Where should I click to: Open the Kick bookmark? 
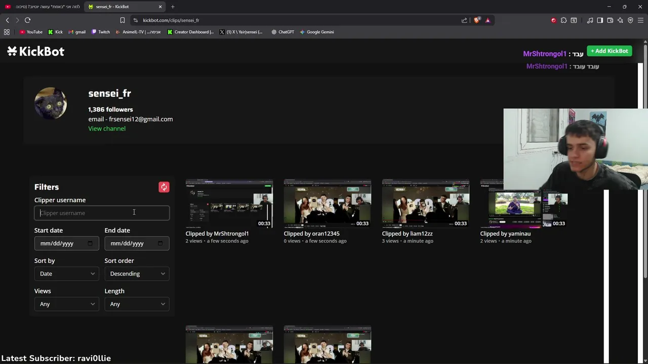point(55,32)
